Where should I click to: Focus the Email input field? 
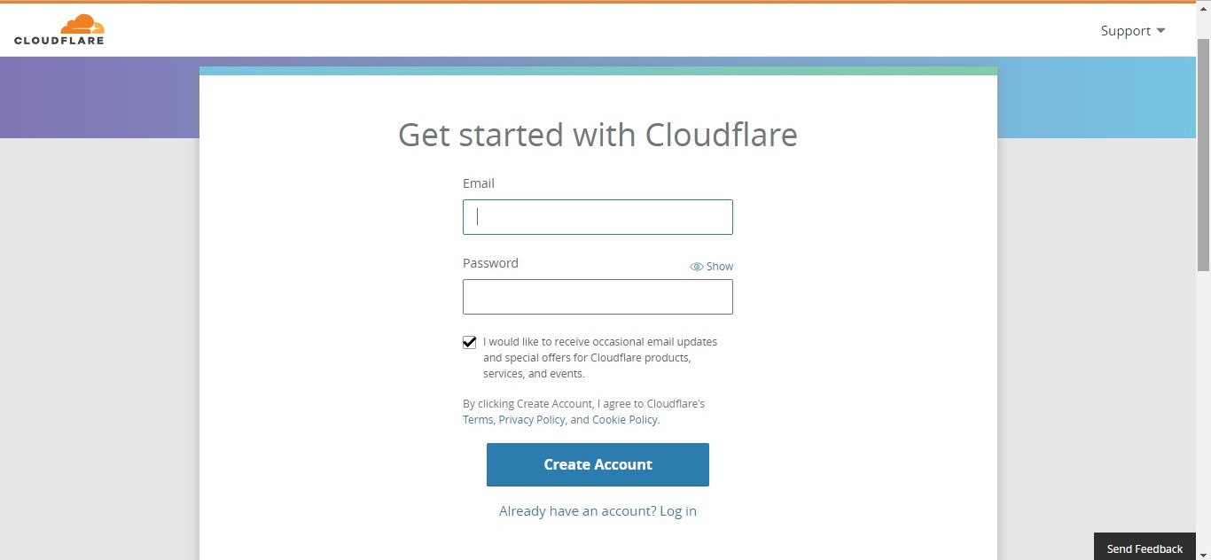pyautogui.click(x=598, y=217)
